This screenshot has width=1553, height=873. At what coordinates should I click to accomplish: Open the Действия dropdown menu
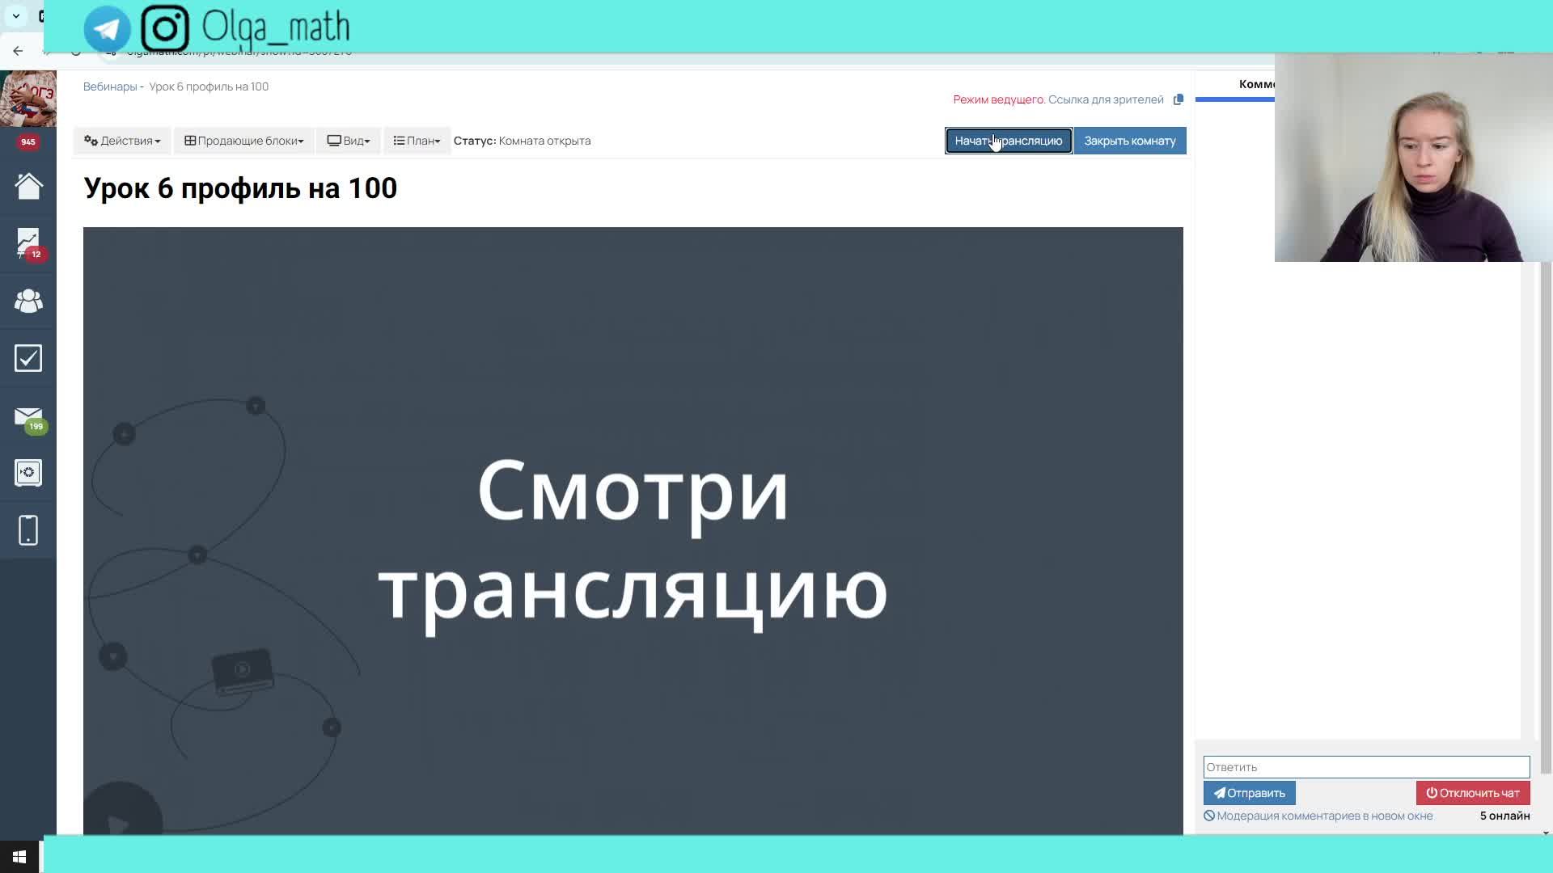[122, 141]
